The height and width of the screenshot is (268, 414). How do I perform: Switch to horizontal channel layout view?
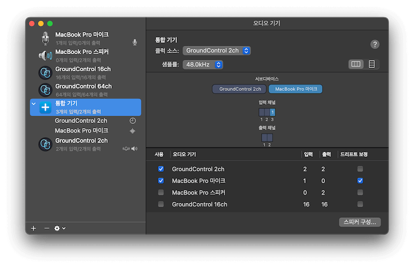click(356, 64)
